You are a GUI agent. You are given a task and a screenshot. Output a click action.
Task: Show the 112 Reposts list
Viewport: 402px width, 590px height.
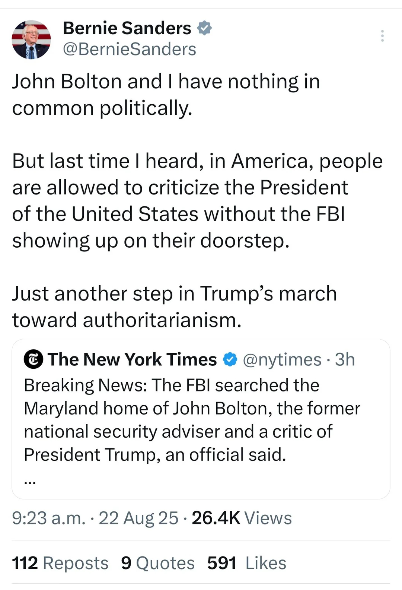click(60, 563)
